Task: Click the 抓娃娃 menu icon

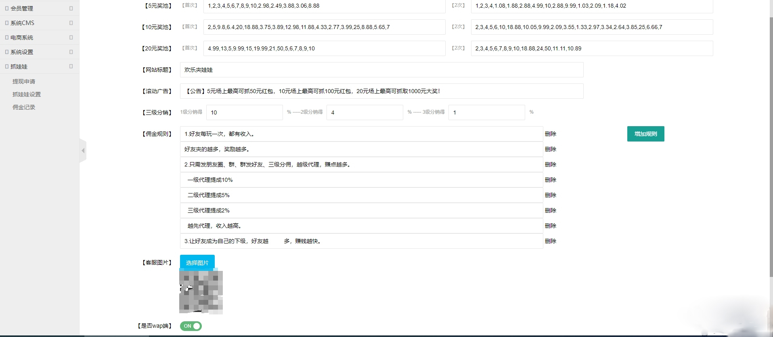Action: pyautogui.click(x=6, y=67)
